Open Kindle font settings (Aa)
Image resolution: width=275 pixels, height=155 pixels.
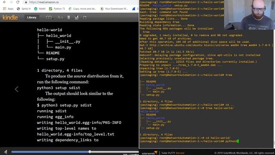(x=60, y=18)
